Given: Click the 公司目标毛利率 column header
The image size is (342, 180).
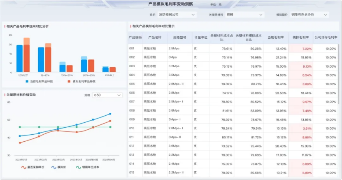Looking at the screenshot, I should point(326,37).
